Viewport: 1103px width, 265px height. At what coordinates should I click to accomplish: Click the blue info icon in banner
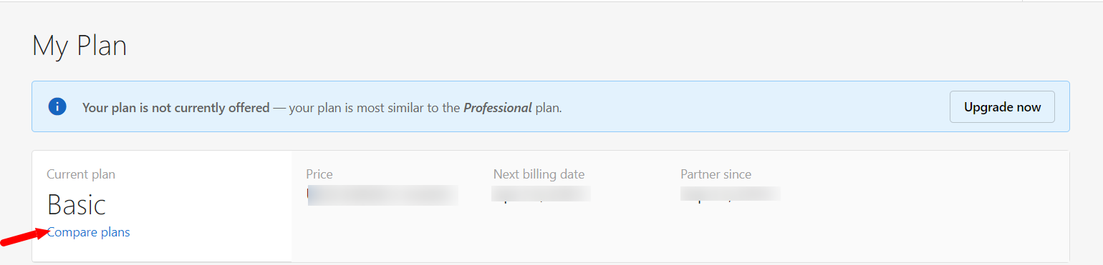(57, 107)
